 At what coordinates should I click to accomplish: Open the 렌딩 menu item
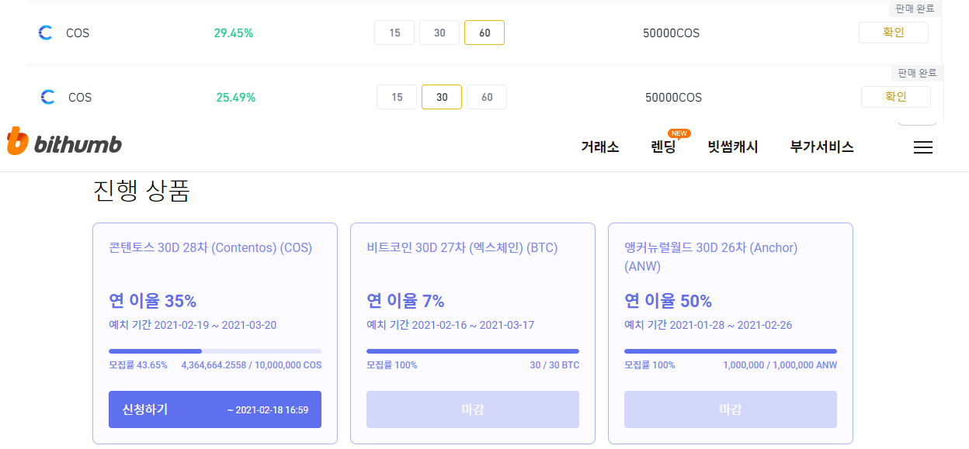663,147
